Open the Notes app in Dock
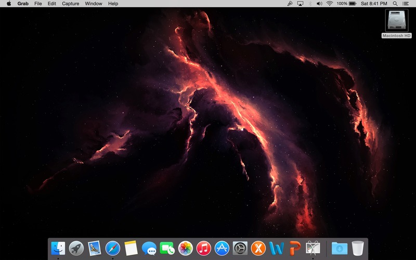The image size is (416, 260). [131, 249]
